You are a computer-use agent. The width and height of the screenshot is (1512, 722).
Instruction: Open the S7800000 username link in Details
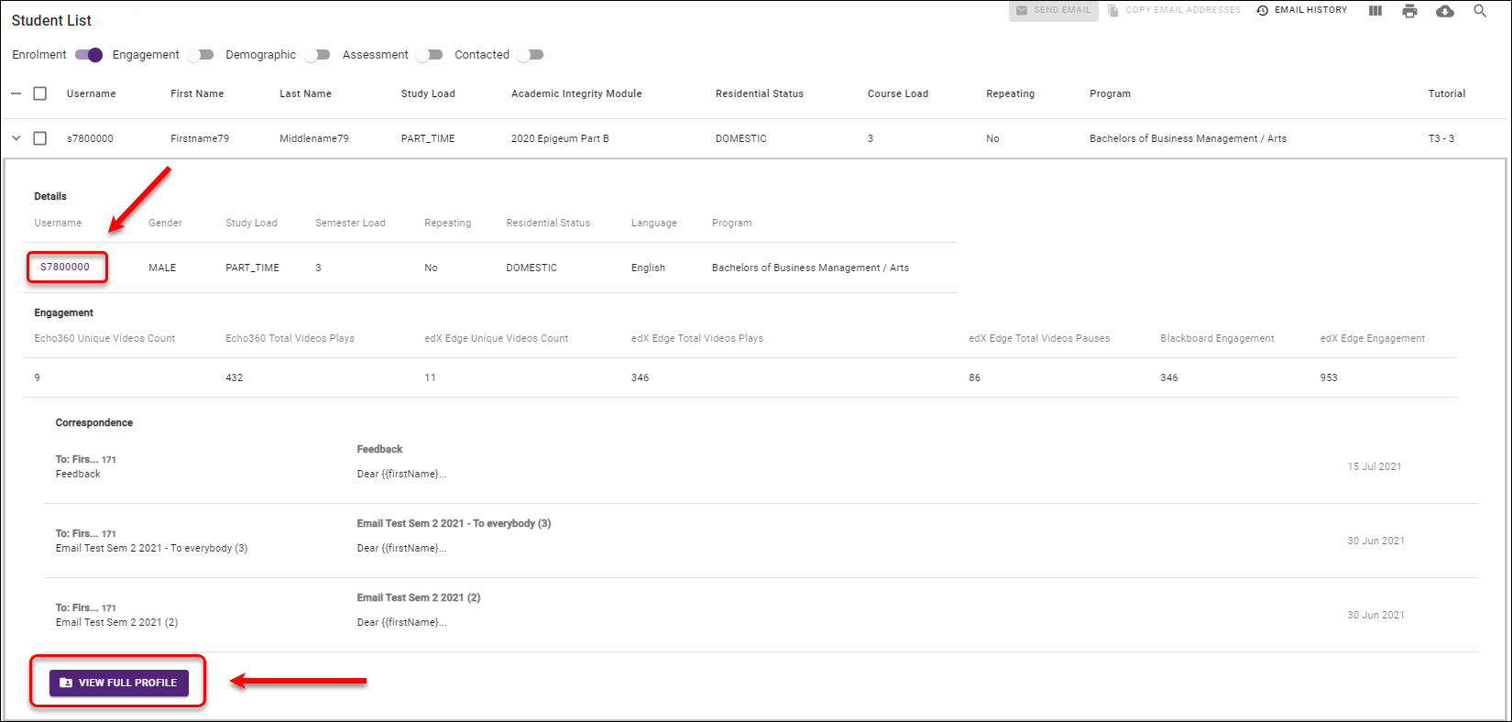pyautogui.click(x=65, y=268)
